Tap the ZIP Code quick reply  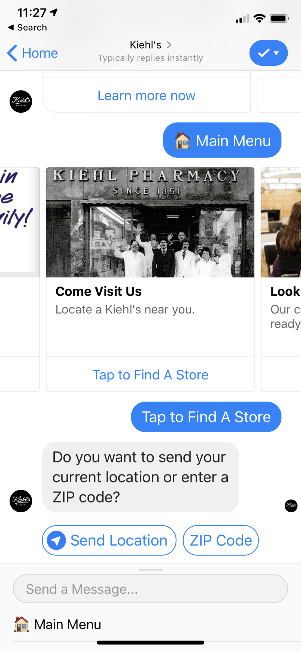tap(221, 540)
